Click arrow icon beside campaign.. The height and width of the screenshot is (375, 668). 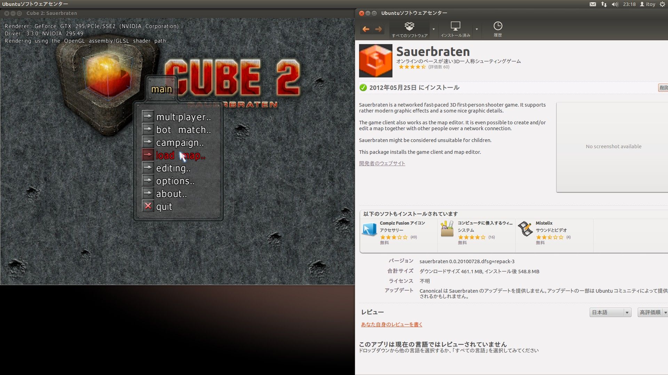point(148,142)
